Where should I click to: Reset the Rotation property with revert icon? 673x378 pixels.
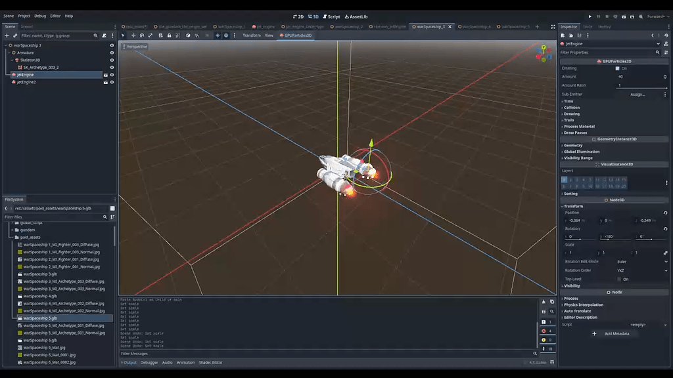tap(665, 229)
